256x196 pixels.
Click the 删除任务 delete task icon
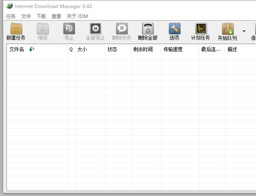click(x=122, y=29)
